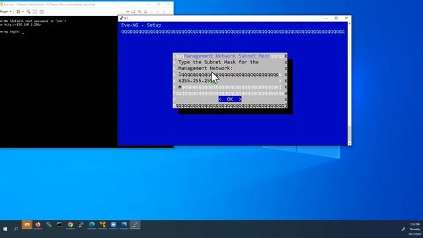
Task: Open Firefox from the taskbar
Action: [x=38, y=225]
